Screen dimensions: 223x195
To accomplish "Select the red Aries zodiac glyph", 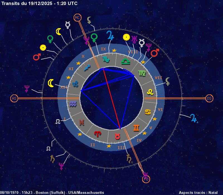I will coord(98,134).
